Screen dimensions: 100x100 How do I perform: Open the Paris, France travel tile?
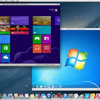point(42,30)
